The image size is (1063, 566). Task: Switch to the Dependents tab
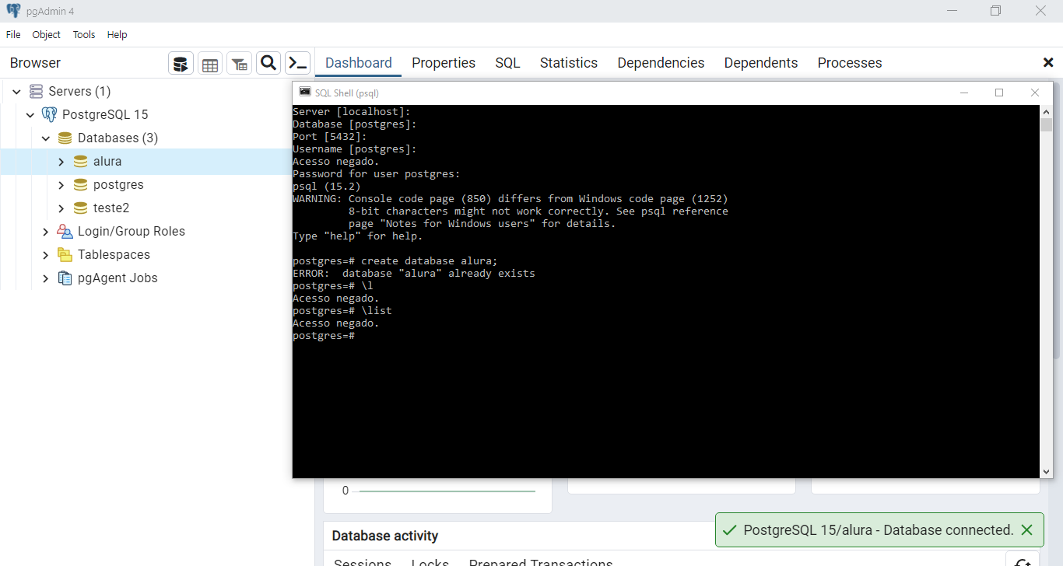tap(761, 63)
